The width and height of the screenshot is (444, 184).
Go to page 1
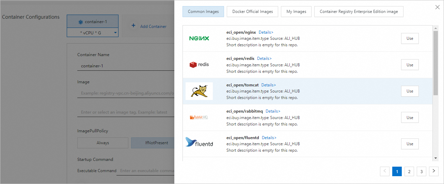pyautogui.click(x=397, y=171)
